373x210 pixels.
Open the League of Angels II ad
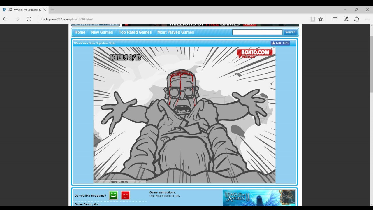[x=259, y=198]
